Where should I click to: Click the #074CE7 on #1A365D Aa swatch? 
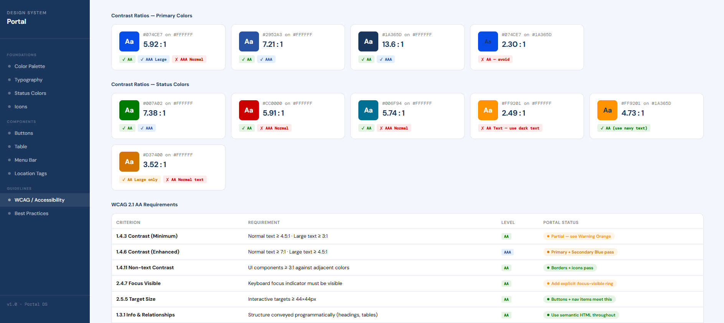click(x=488, y=41)
